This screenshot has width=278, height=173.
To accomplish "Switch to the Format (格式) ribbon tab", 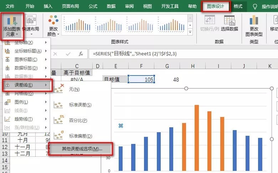I will (x=238, y=6).
